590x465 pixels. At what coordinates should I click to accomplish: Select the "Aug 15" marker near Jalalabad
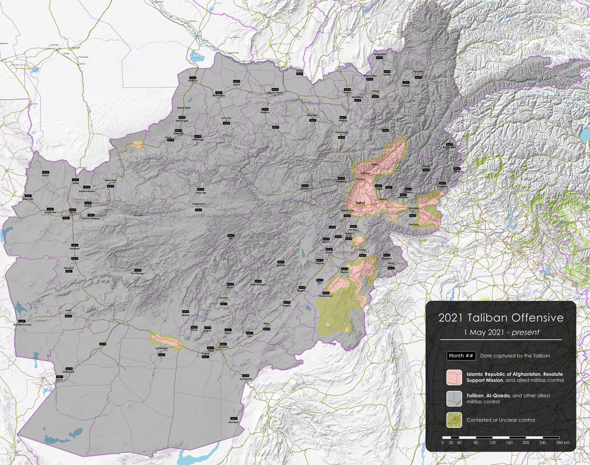pos(413,215)
